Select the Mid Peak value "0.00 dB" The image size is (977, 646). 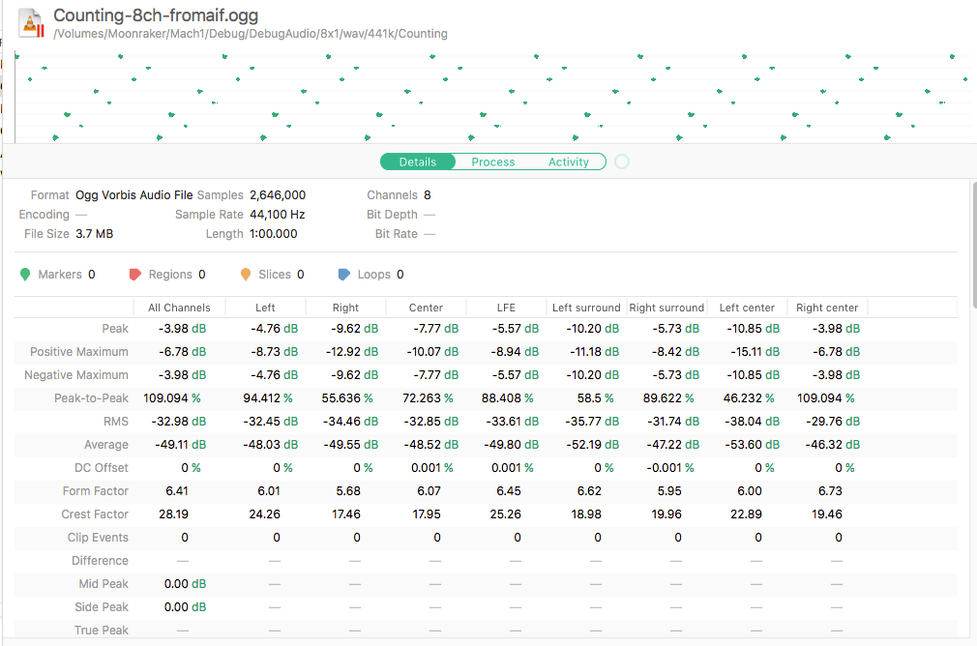tap(185, 584)
